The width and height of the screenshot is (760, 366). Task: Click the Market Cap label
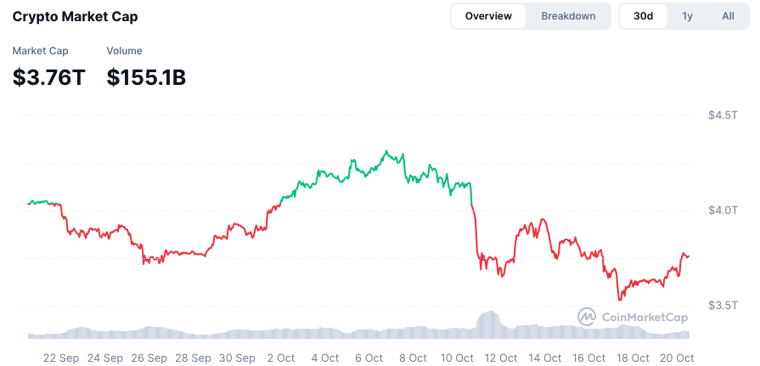40,51
